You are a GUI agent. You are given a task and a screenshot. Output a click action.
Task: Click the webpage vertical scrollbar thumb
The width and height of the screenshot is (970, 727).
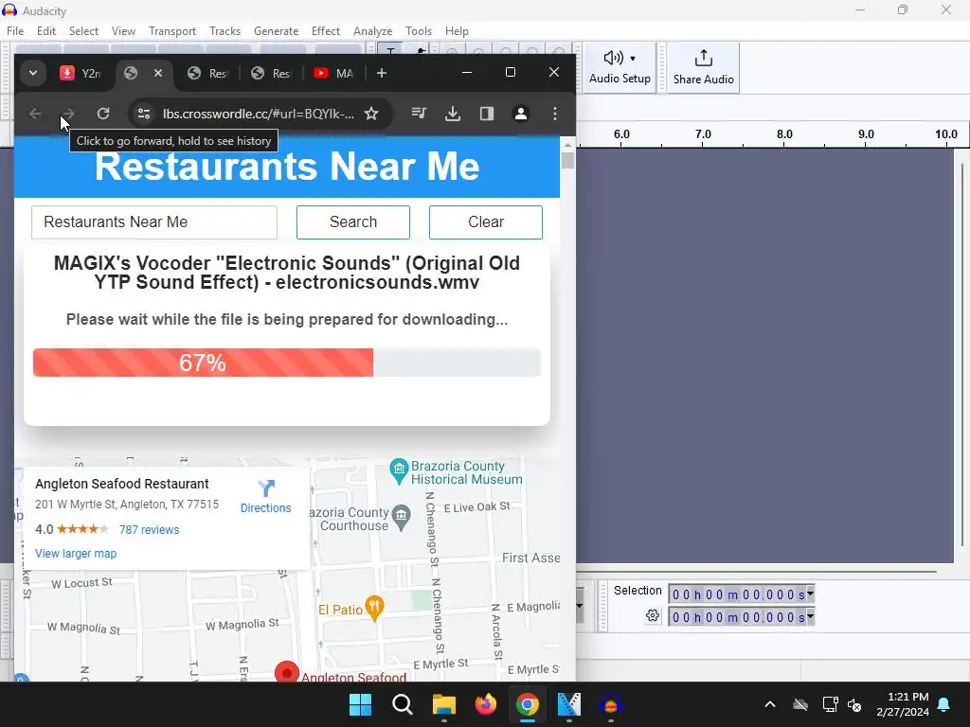coord(568,160)
